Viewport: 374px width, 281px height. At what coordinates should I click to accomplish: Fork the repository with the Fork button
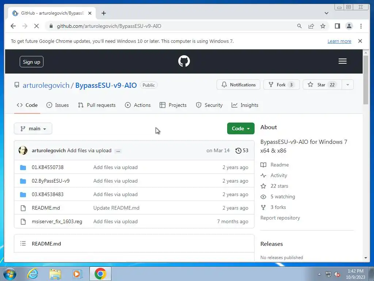282,85
